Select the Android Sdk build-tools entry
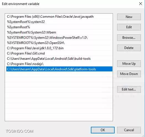Viewport: 145px width, 137px height. [59, 59]
